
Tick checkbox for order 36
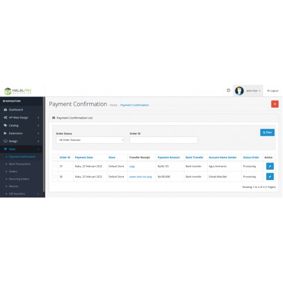55,177
